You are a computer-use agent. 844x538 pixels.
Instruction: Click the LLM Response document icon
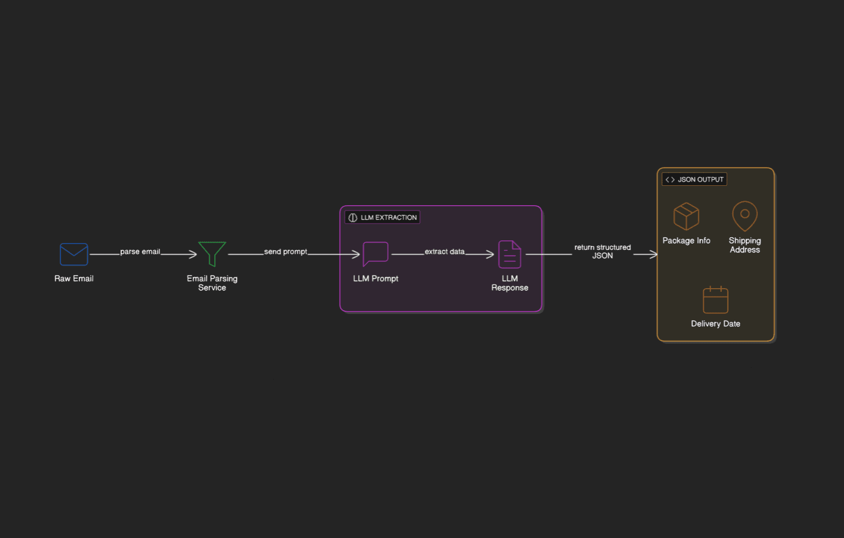(509, 255)
